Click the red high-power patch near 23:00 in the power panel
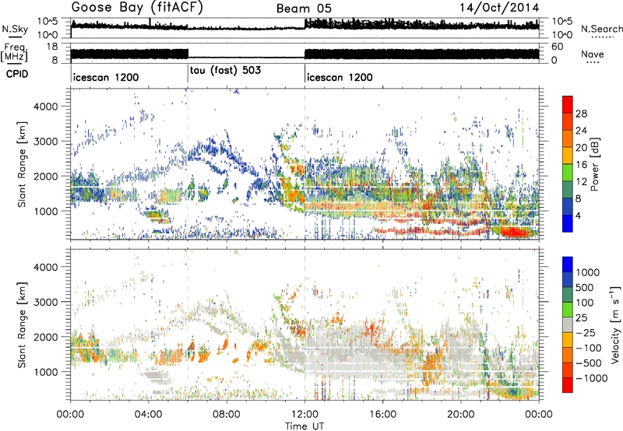Screen dimensions: 623x431 tap(514, 231)
